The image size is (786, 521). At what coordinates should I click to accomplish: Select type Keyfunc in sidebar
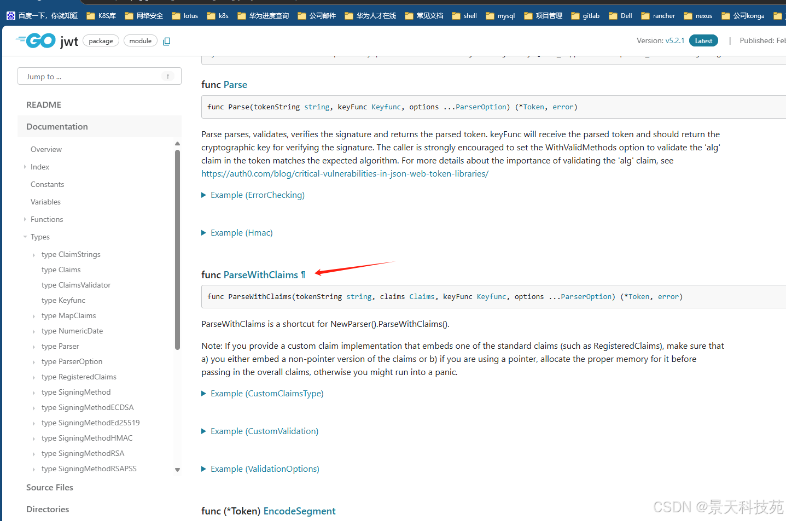click(x=63, y=301)
